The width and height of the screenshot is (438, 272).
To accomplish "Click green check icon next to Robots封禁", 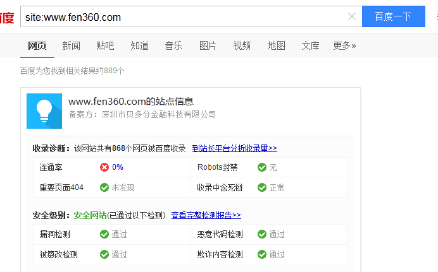I will click(261, 167).
